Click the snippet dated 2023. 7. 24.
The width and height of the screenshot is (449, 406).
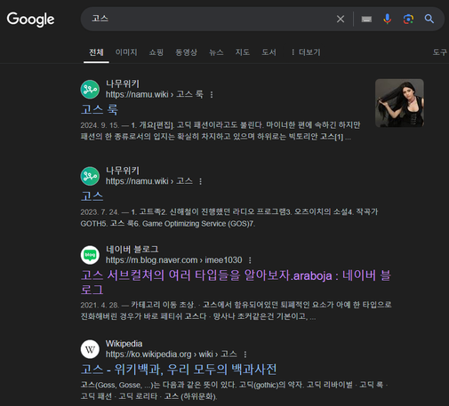click(229, 218)
